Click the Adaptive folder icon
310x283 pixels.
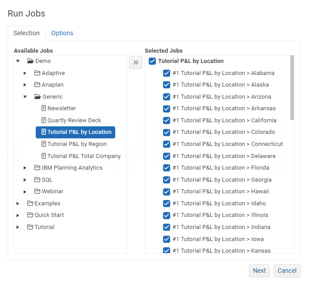tap(38, 73)
